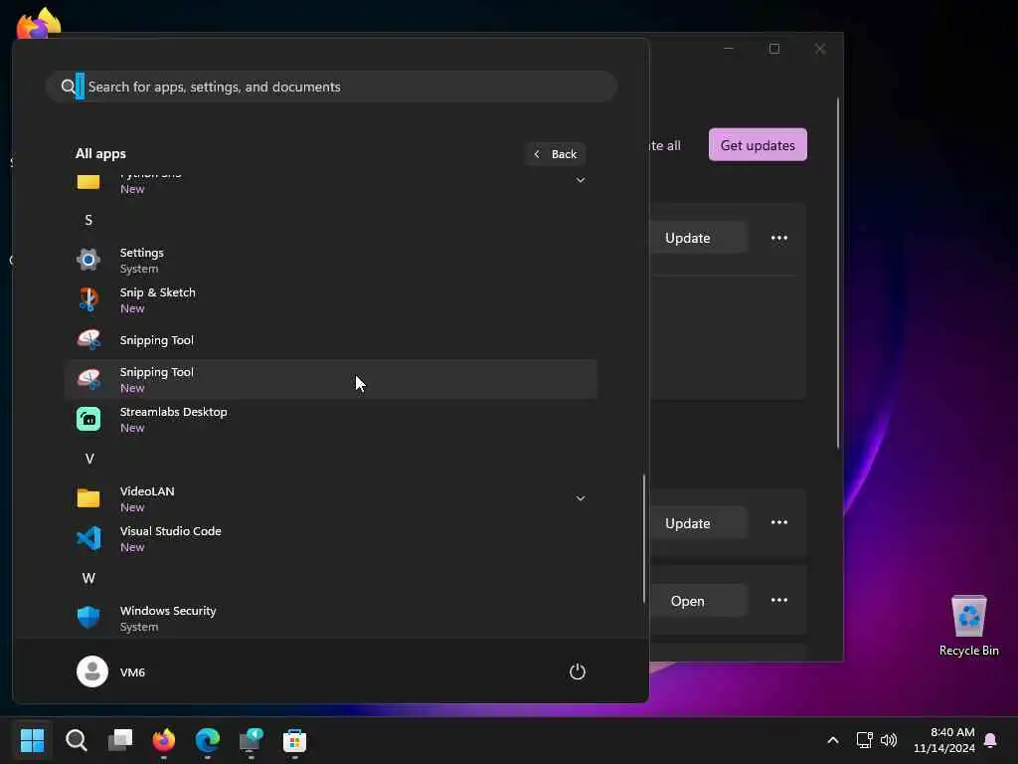Image resolution: width=1018 pixels, height=764 pixels.
Task: Jump via the S letter header
Action: tap(88, 220)
